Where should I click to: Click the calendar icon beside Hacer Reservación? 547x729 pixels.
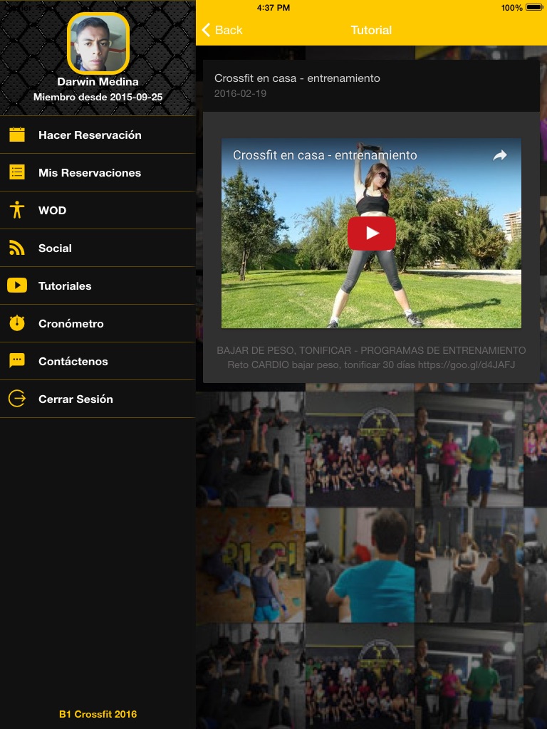point(17,135)
